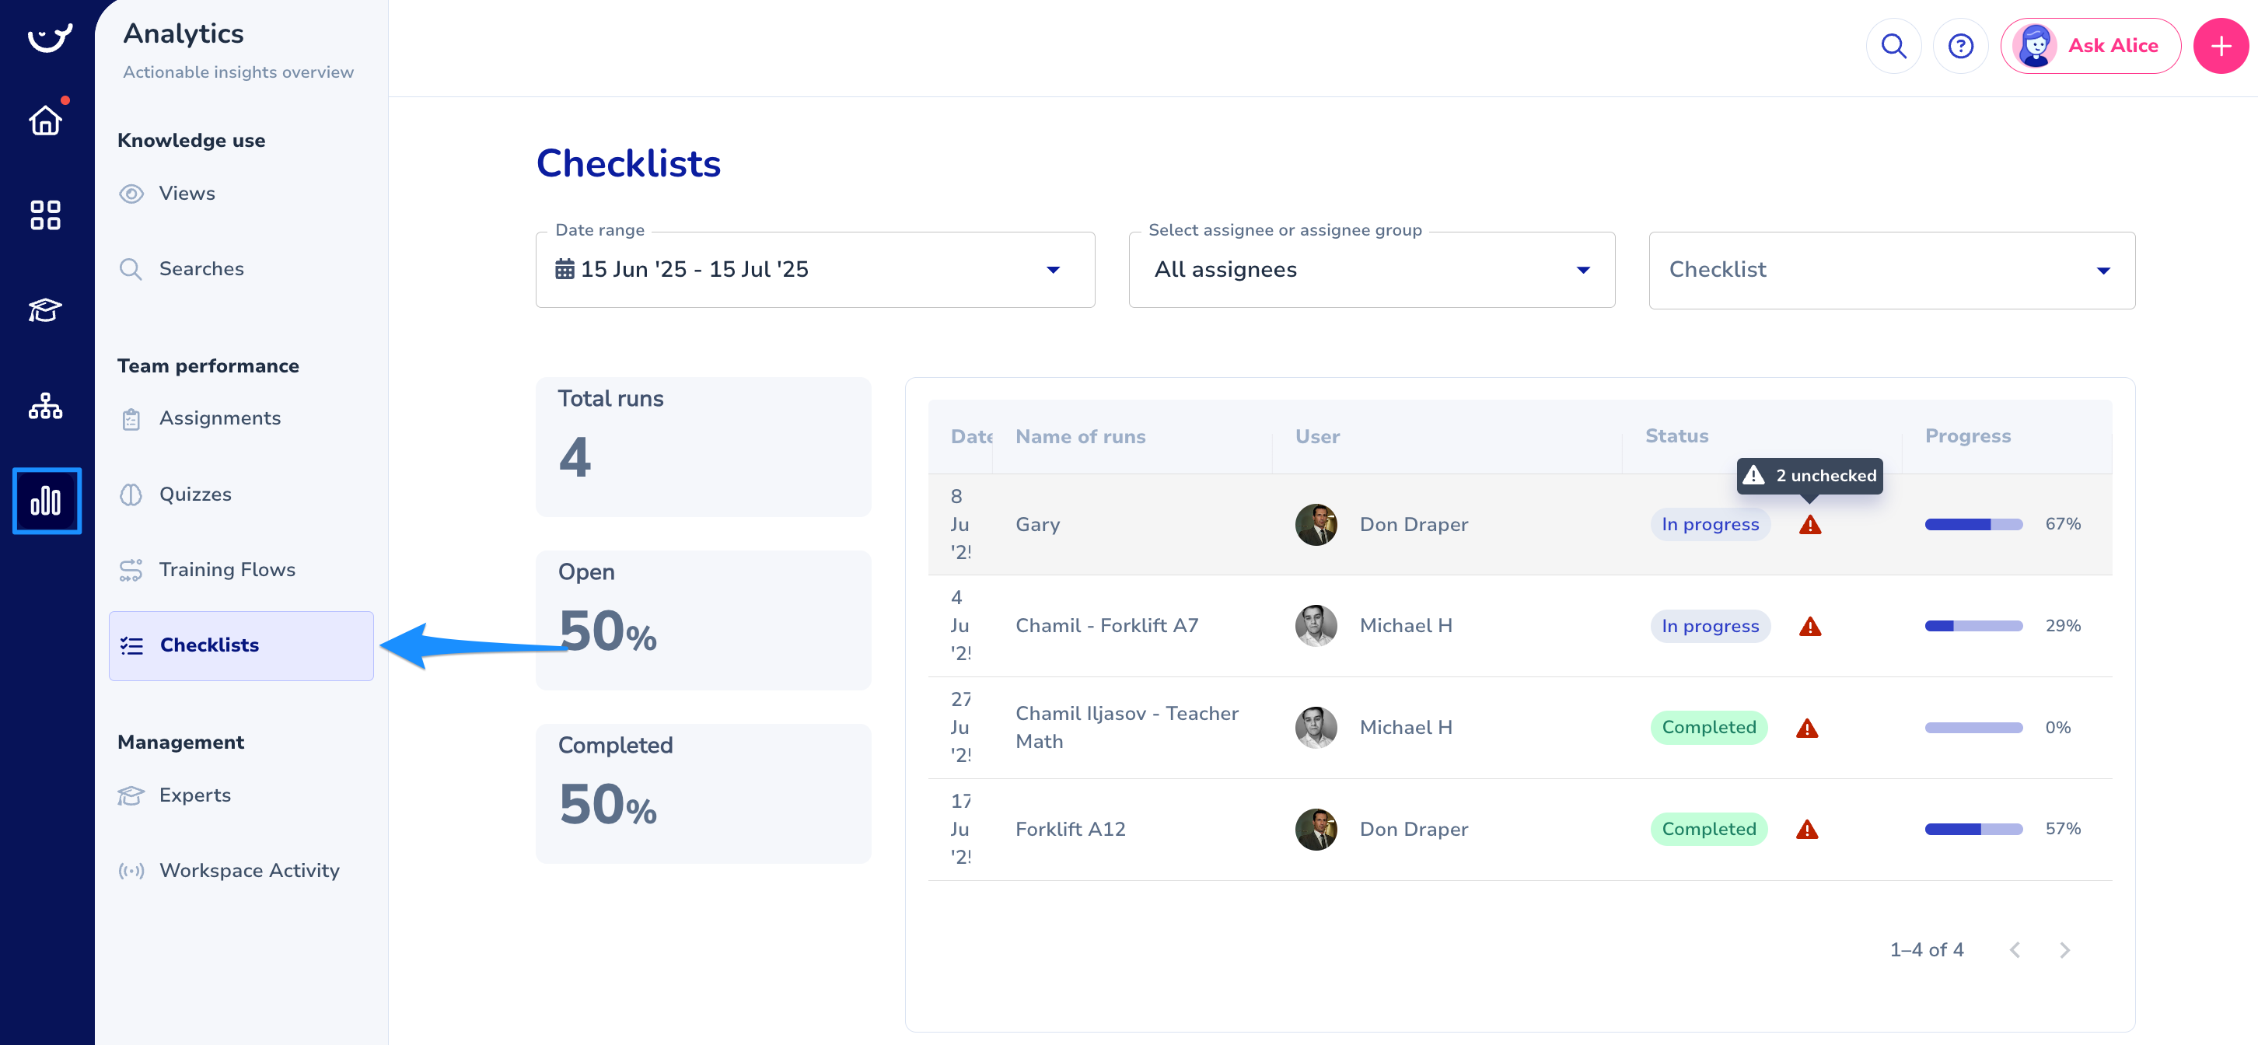
Task: Open Training Flows menu item
Action: point(226,570)
